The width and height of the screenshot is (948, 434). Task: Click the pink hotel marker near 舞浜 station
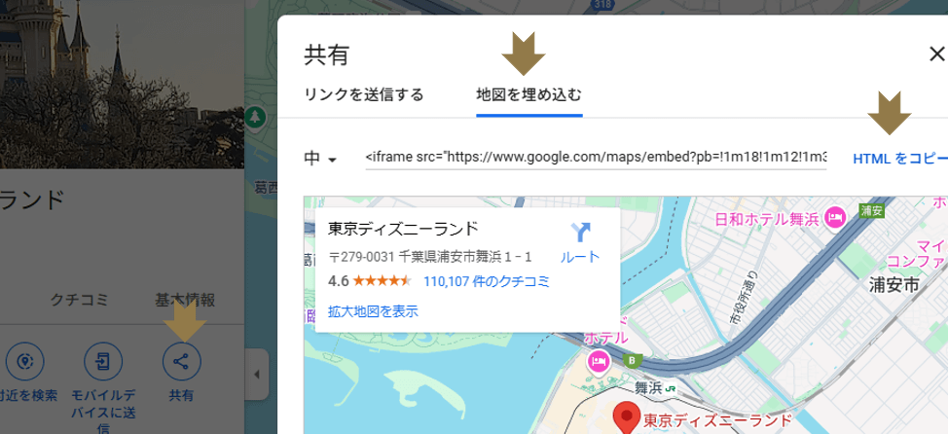click(x=598, y=362)
